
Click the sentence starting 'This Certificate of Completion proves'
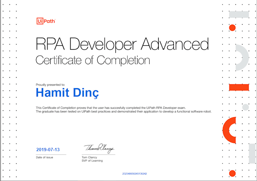click(111, 108)
